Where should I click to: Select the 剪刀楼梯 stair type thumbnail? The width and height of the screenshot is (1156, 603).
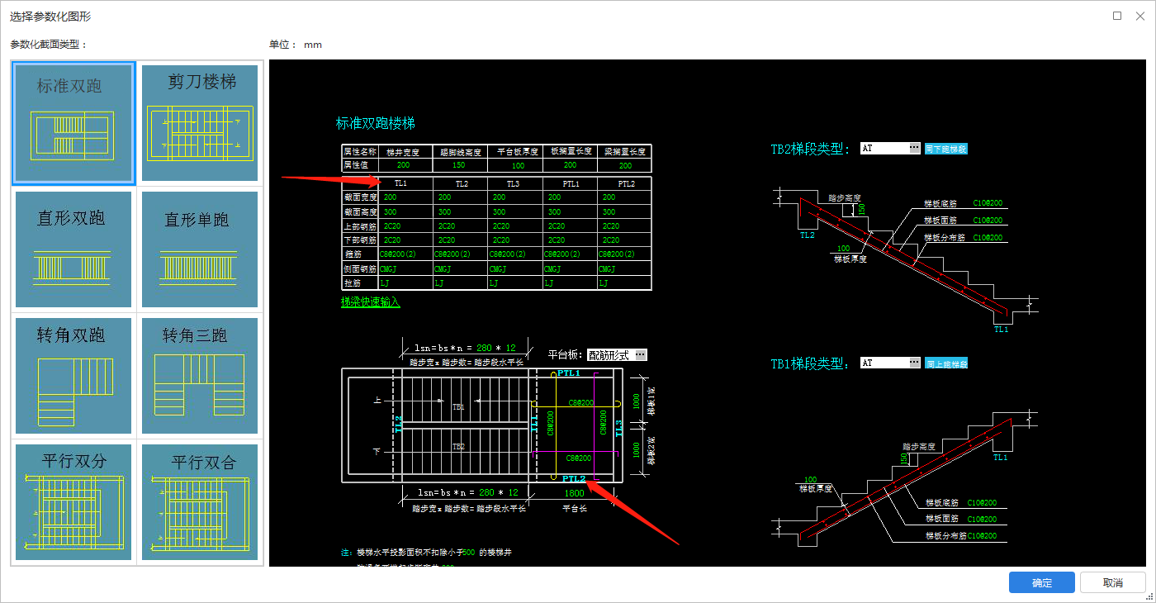(200, 123)
